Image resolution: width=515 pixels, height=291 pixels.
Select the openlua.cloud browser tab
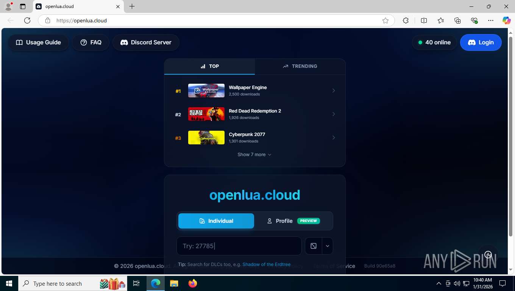[x=78, y=6]
